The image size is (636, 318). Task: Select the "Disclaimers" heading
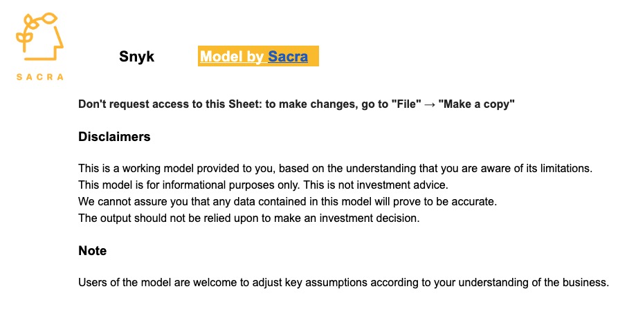[x=114, y=137]
